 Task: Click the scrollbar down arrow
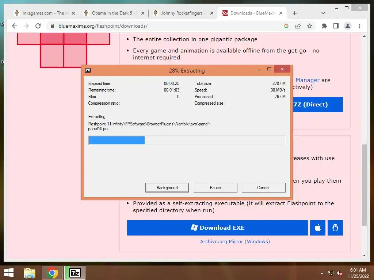[x=364, y=256]
